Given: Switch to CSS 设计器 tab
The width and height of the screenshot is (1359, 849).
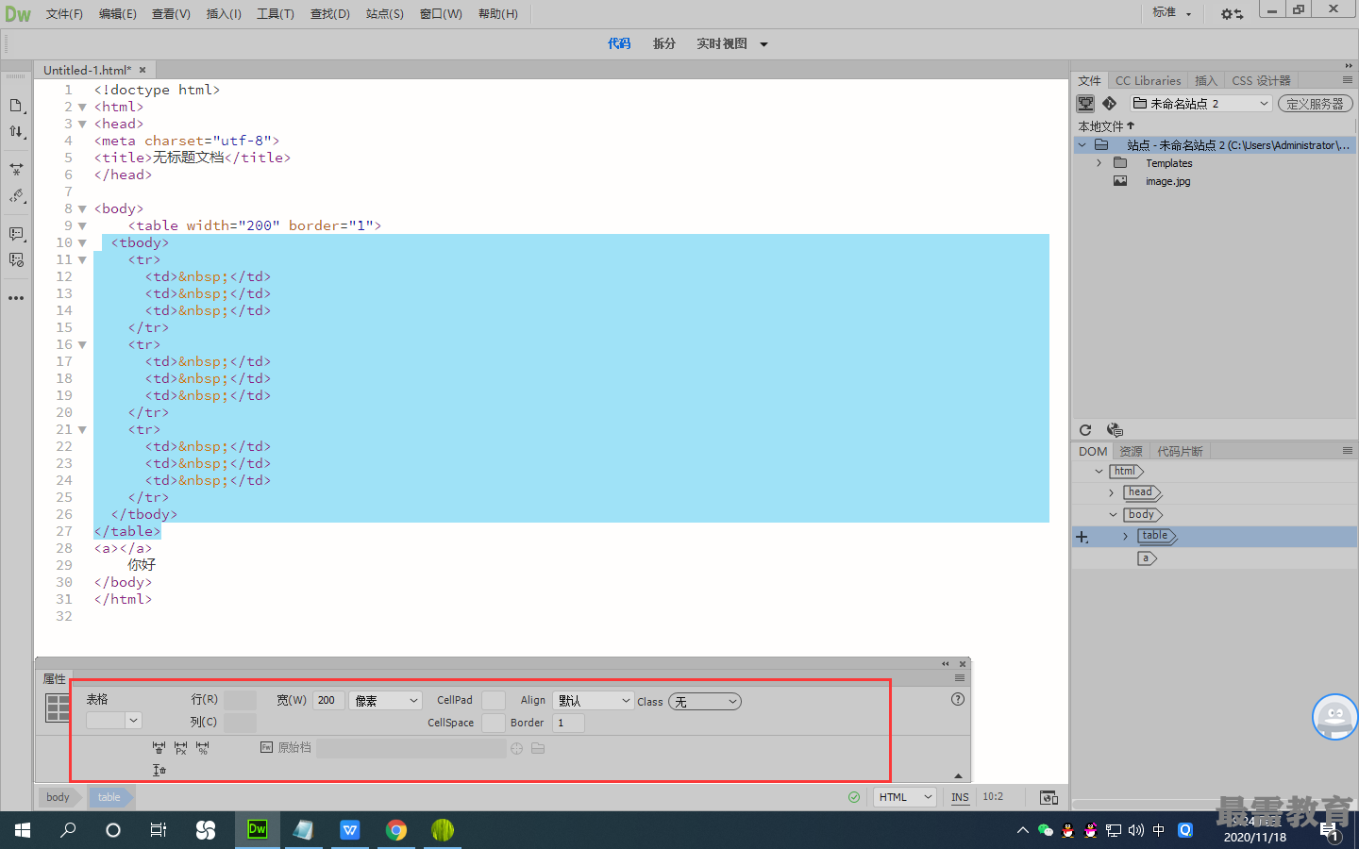Looking at the screenshot, I should coord(1261,81).
